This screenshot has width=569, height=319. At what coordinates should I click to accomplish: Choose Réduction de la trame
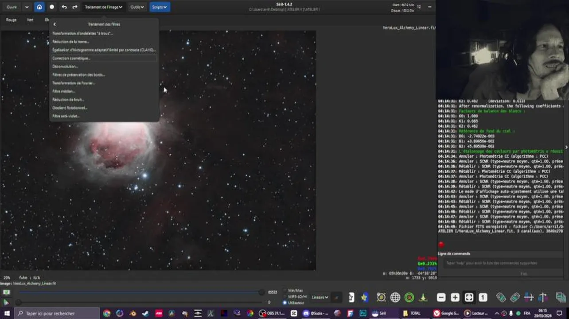click(x=71, y=42)
